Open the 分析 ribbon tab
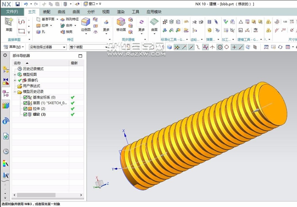 pos(91,12)
